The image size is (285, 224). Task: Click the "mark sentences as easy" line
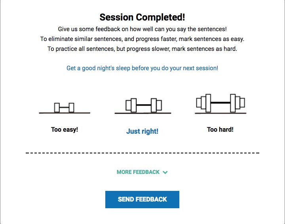click(x=142, y=39)
